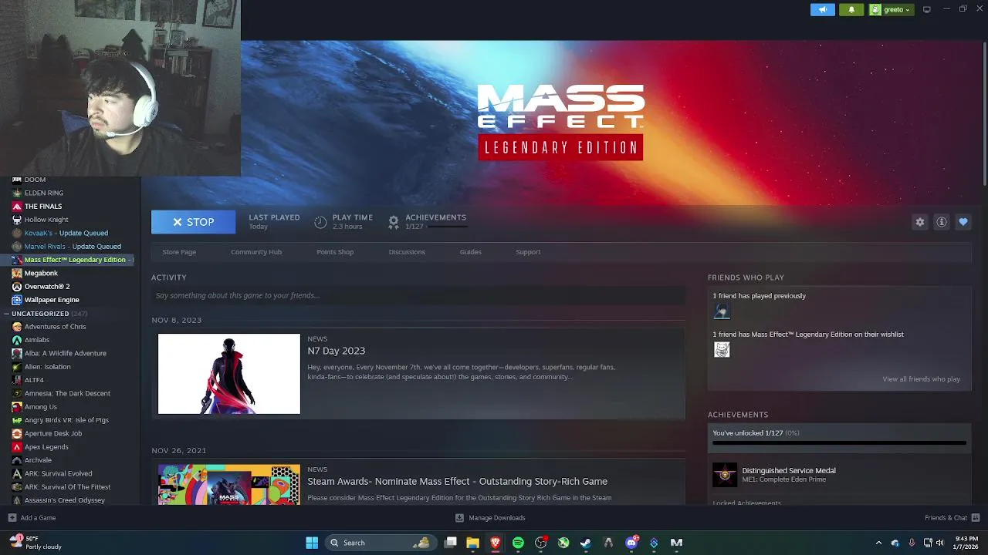Click wishlist friend avatar
Screen dimensions: 988x555
coord(722,350)
